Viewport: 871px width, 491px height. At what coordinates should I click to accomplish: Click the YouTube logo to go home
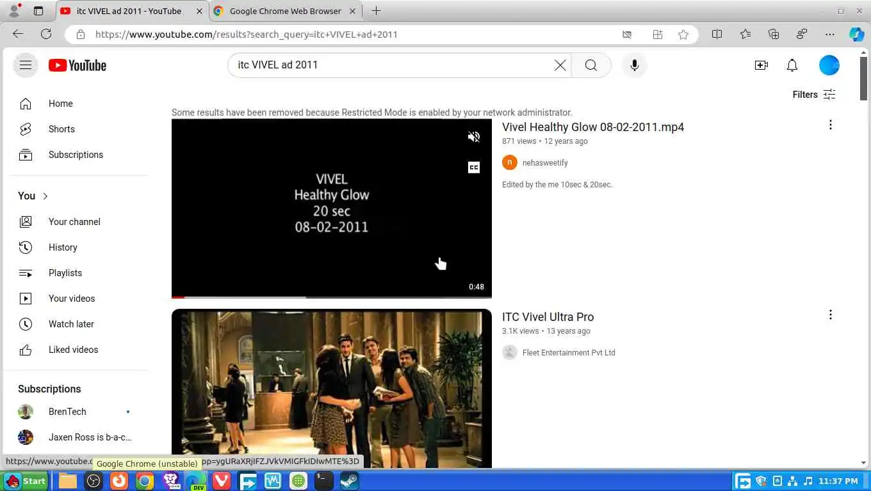click(x=77, y=65)
